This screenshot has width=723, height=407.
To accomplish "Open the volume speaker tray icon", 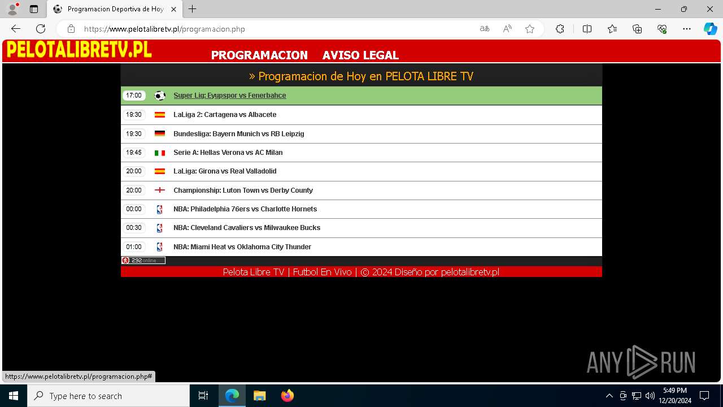I will (x=650, y=396).
